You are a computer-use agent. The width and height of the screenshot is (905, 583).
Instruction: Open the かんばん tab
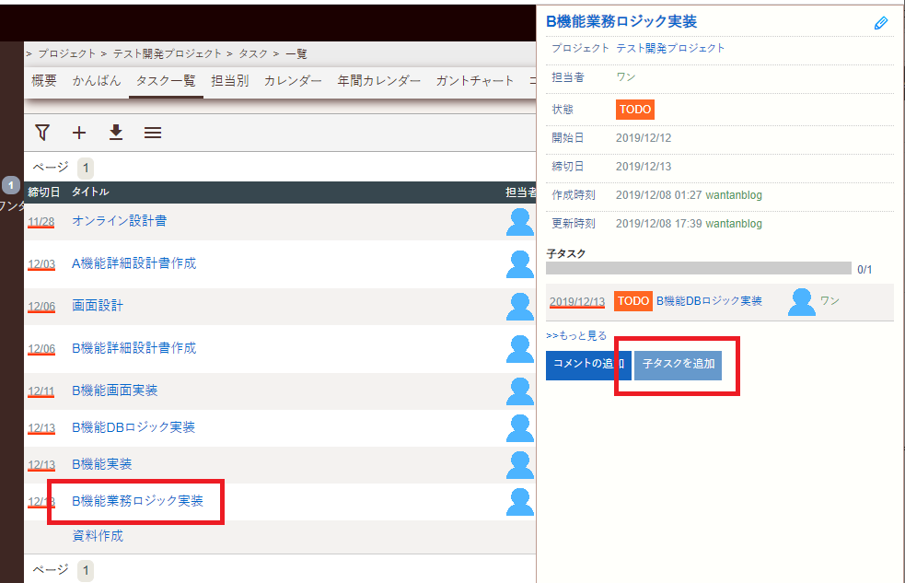coord(96,80)
